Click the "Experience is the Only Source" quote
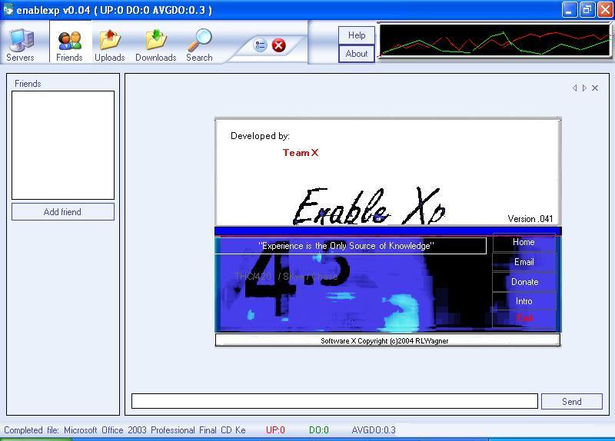 [346, 246]
